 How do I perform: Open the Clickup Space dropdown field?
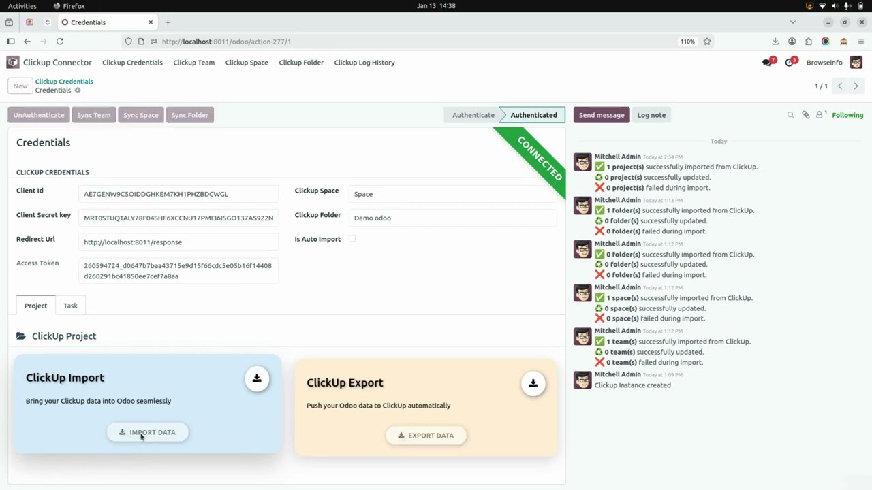click(x=452, y=194)
